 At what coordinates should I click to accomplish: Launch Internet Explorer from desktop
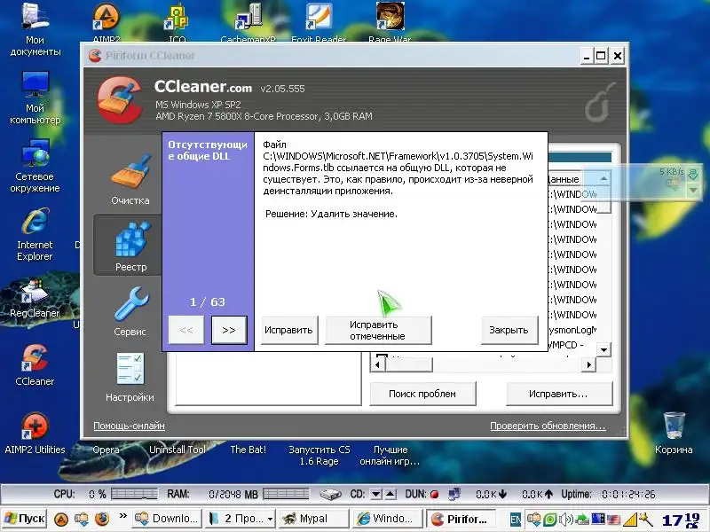click(x=35, y=234)
